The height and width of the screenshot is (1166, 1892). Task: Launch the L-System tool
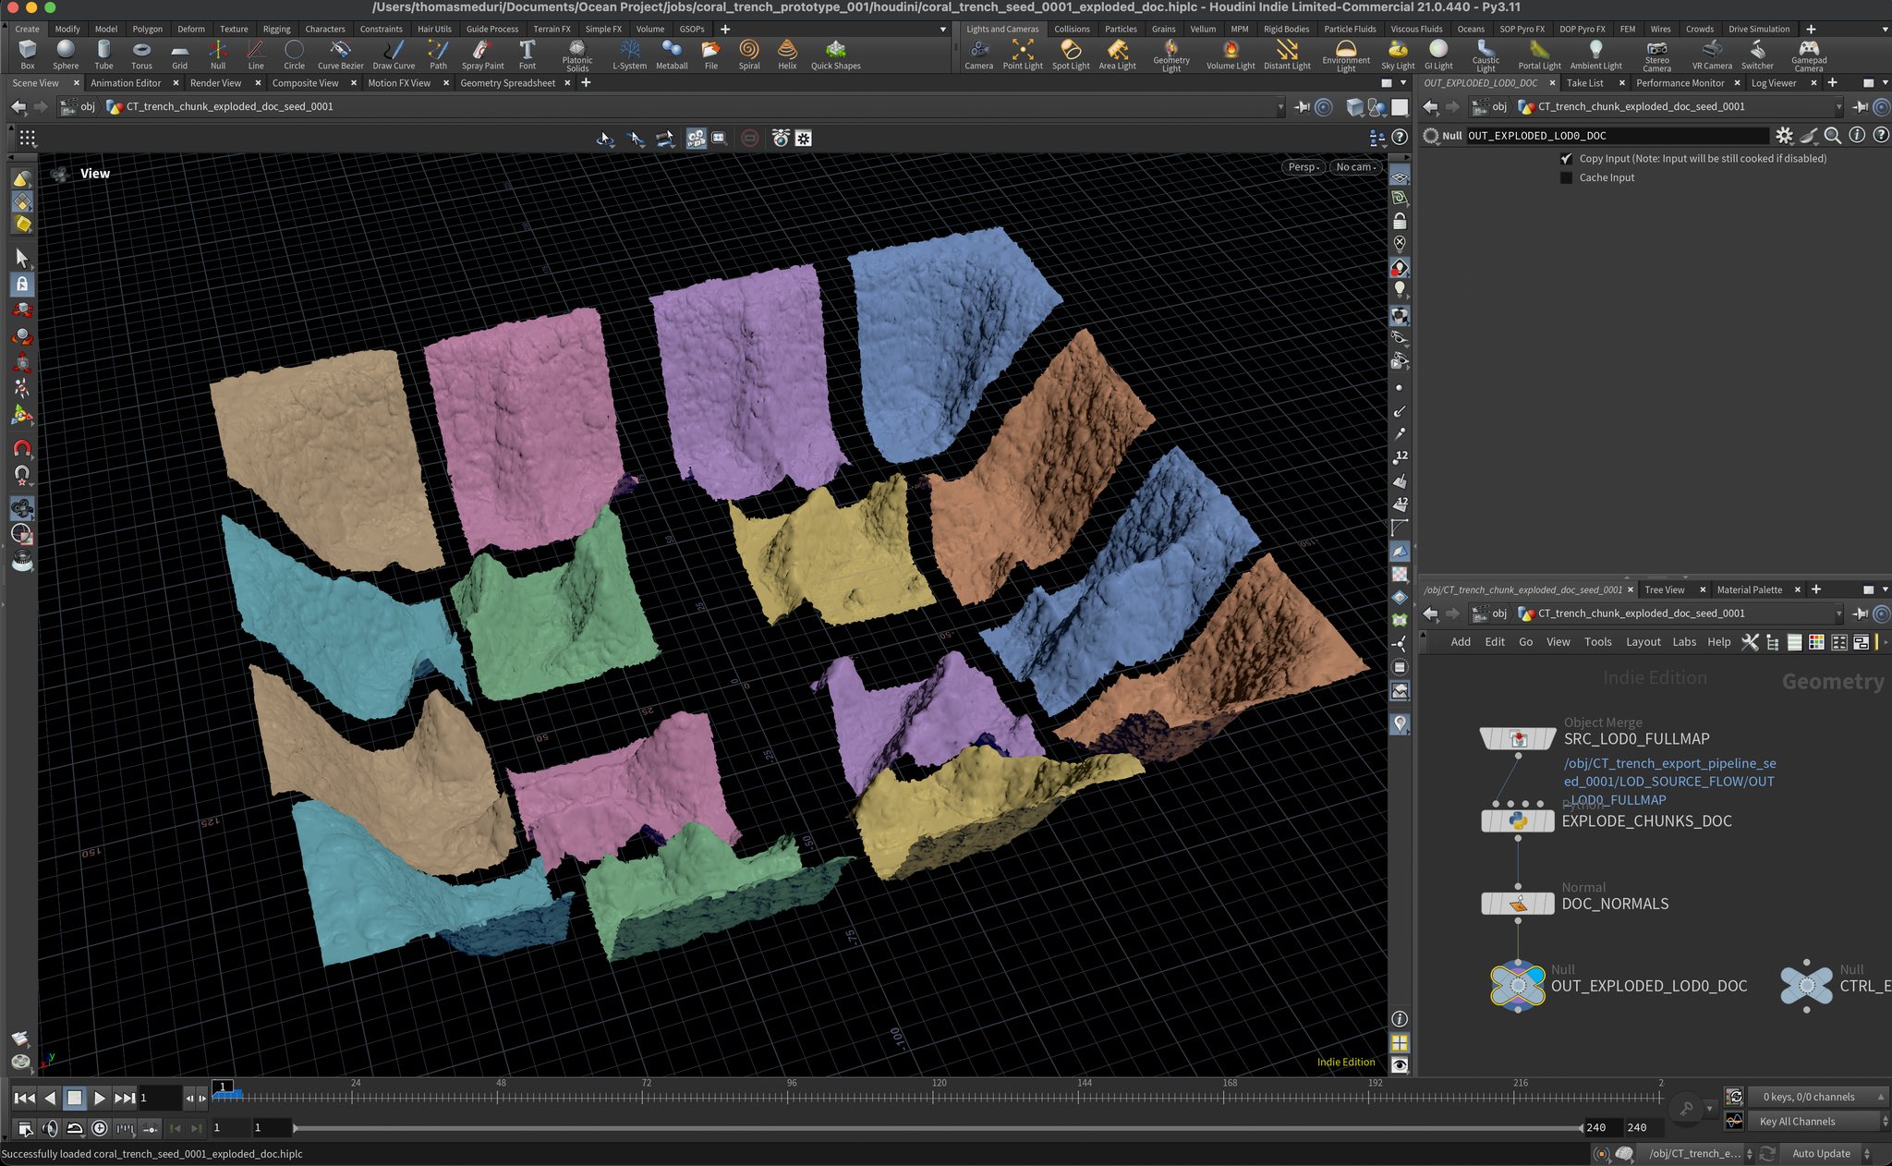pos(630,55)
